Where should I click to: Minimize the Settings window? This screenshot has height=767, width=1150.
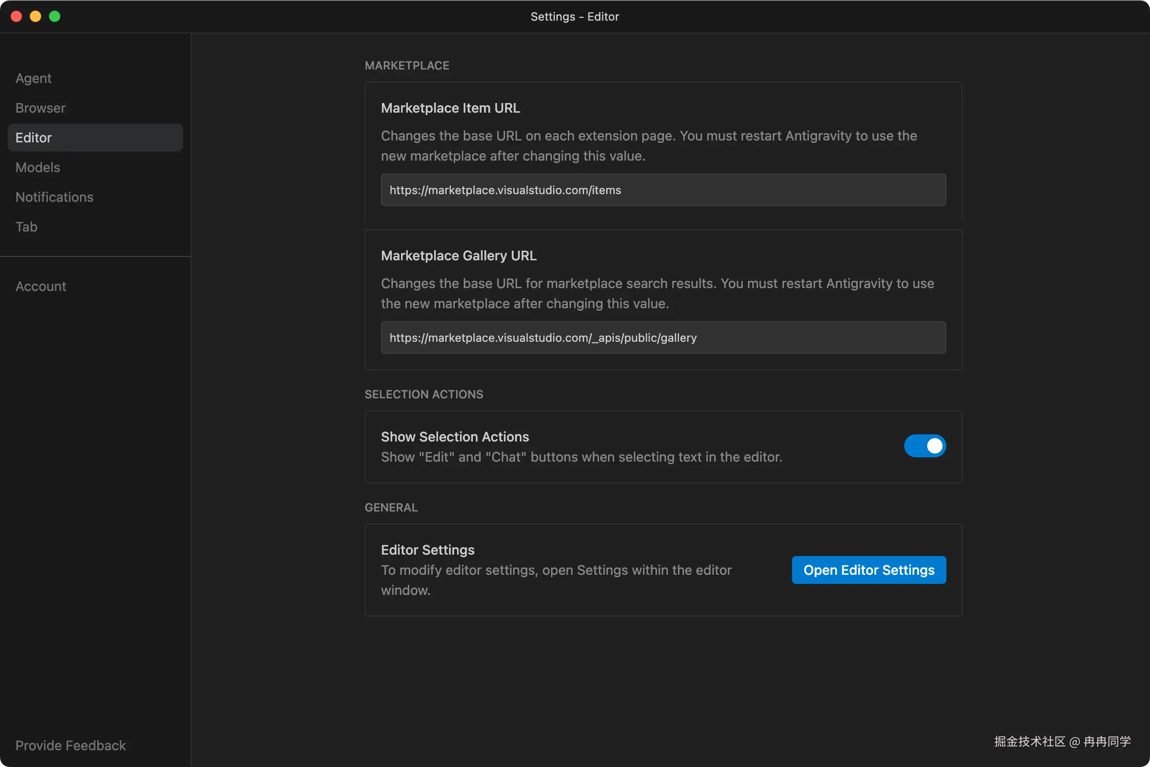coord(35,17)
